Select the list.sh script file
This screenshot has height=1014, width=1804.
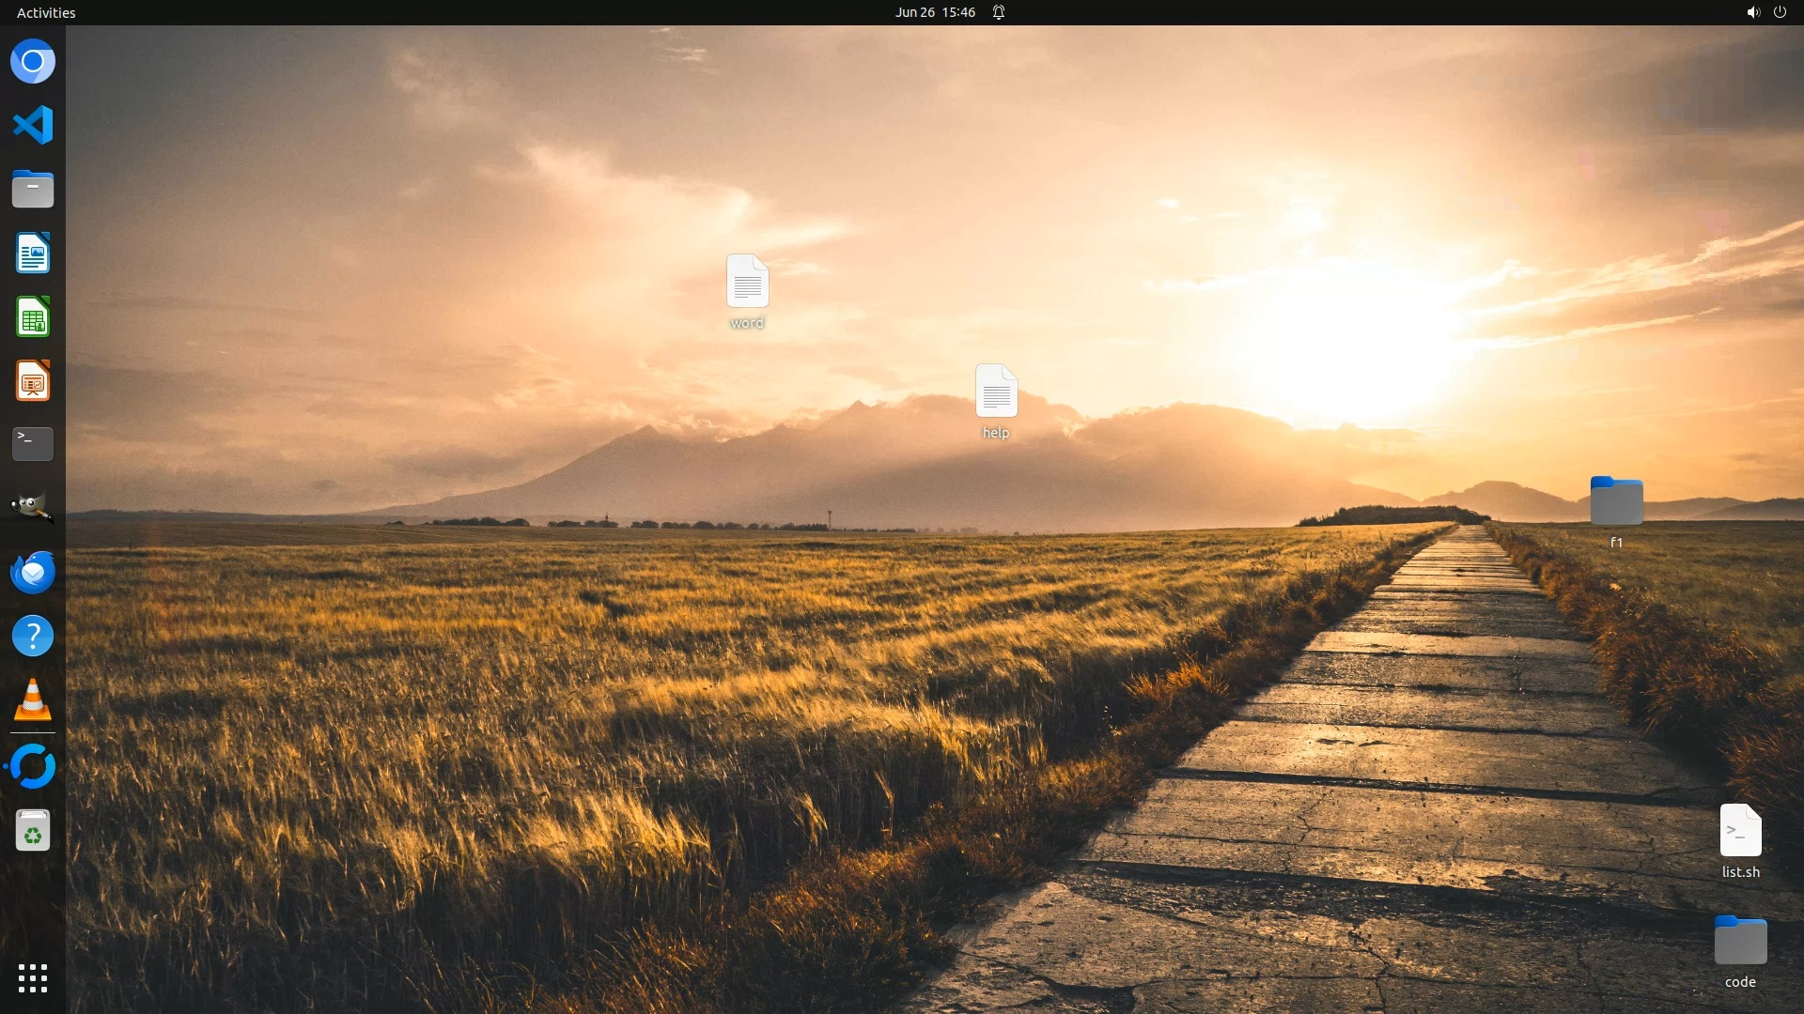coord(1740,831)
